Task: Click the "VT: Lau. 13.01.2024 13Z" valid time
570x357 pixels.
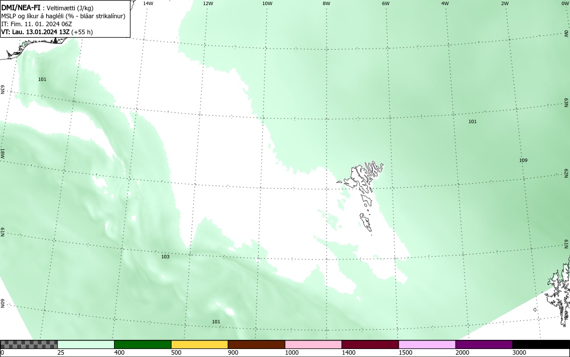Action: 35,32
